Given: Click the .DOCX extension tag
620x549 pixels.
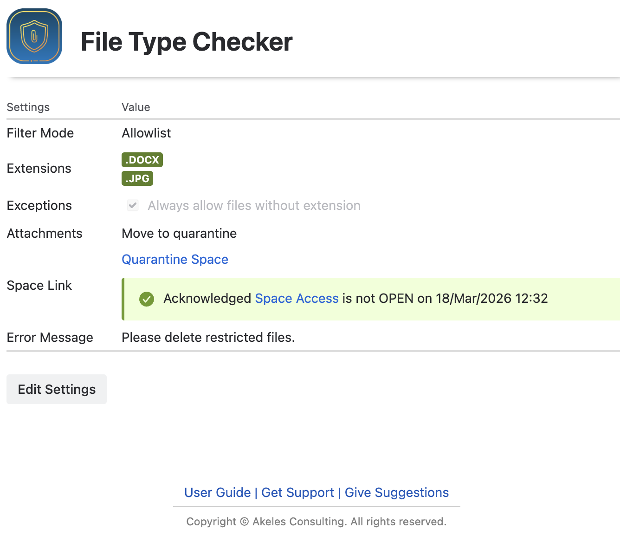Looking at the screenshot, I should click(142, 160).
